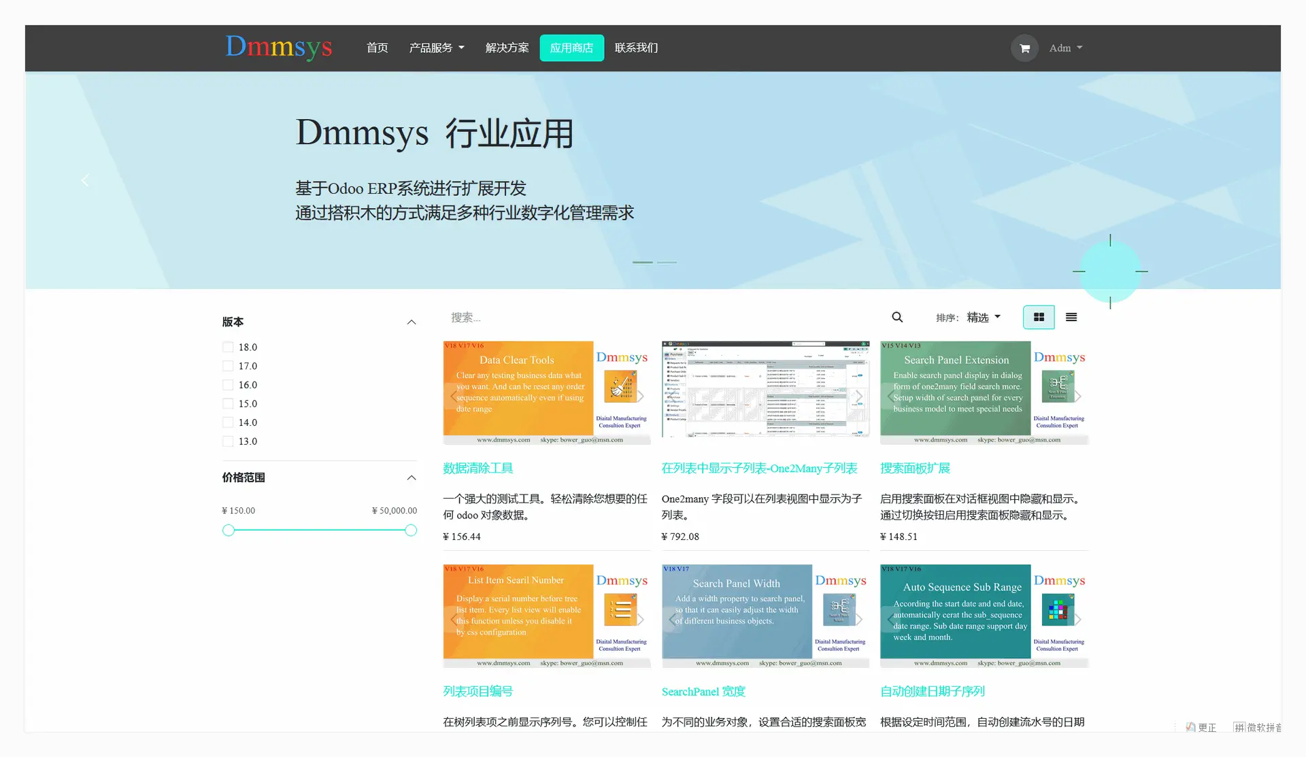Previous image arrow on List Item Serial Number card

tap(454, 619)
